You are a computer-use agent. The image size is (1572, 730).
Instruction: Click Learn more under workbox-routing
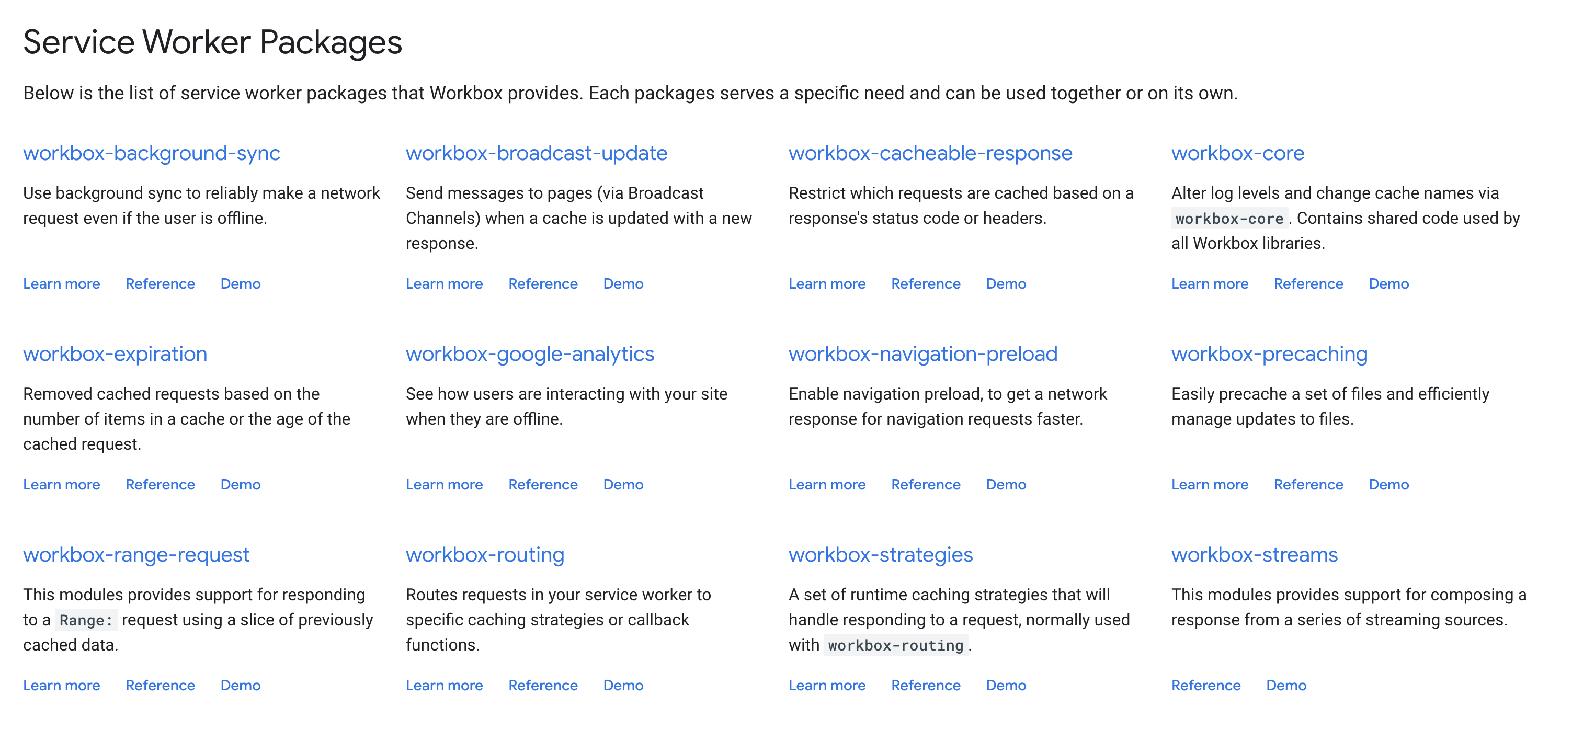click(445, 686)
